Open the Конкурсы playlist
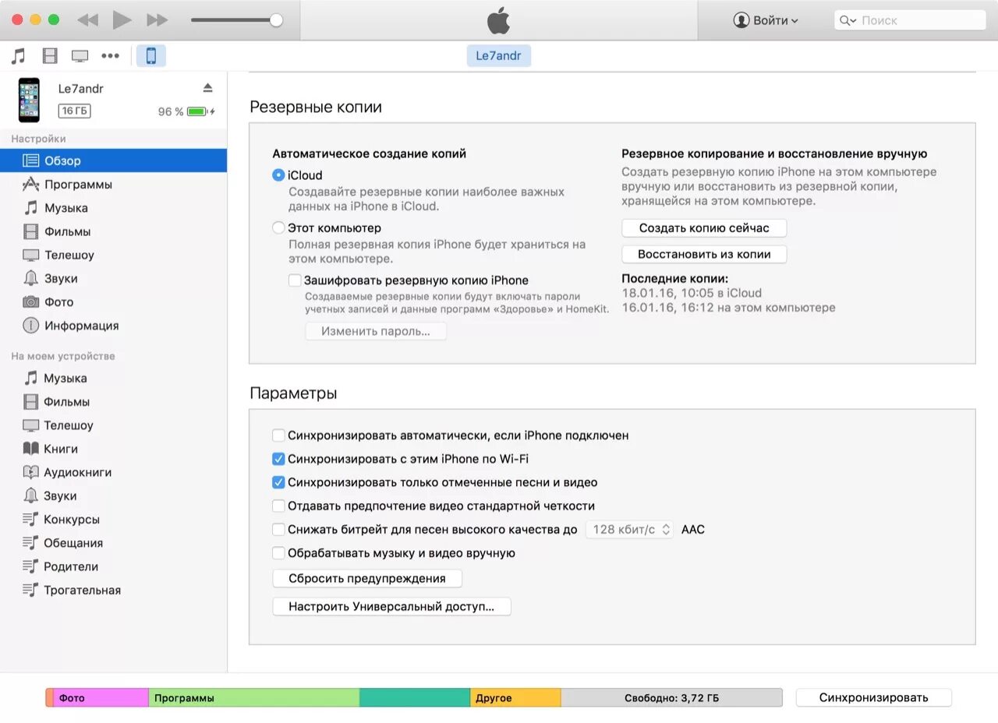 point(113,520)
